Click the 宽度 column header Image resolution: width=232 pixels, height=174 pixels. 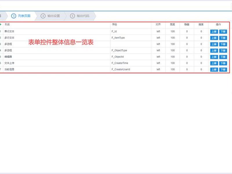pos(173,24)
